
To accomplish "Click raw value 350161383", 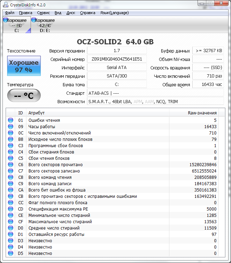I will 205,190.
